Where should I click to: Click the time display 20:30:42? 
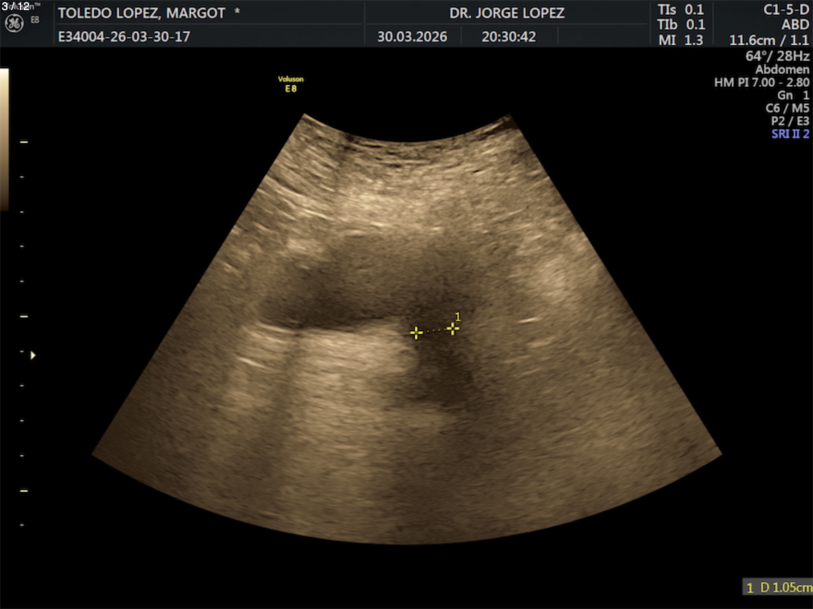(509, 36)
